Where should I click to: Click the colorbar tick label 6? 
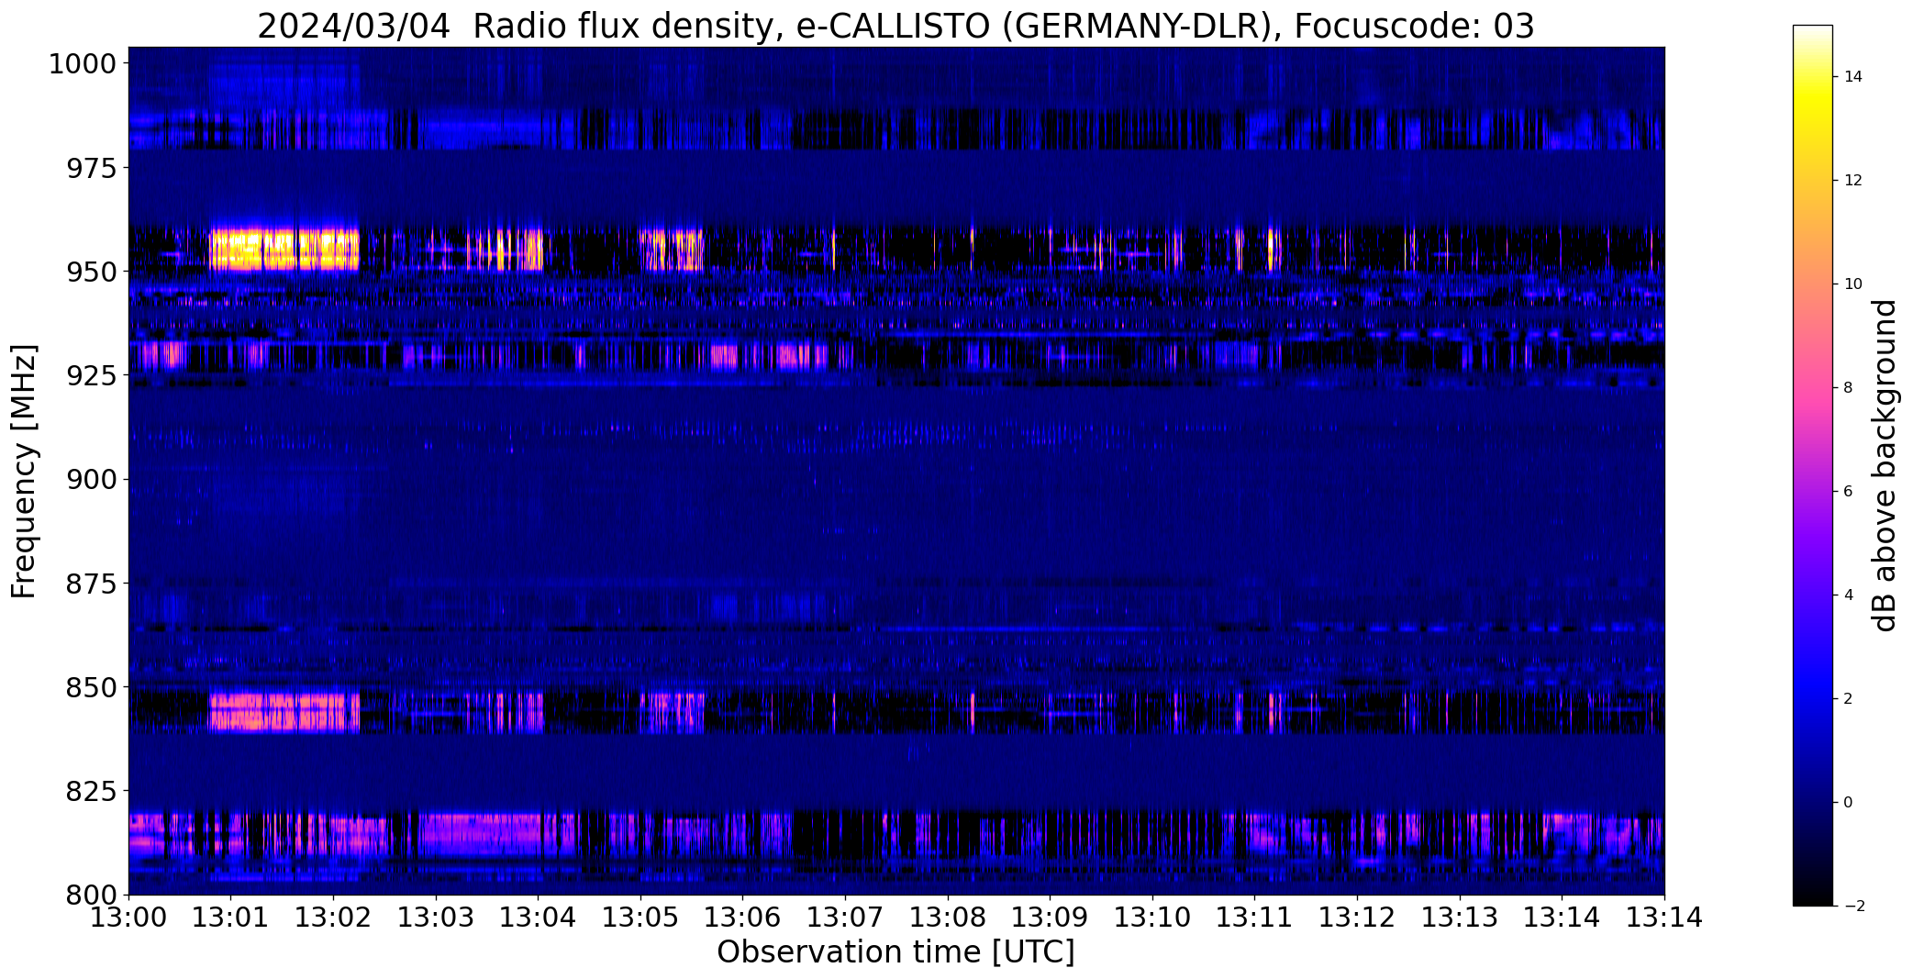[x=1848, y=491]
